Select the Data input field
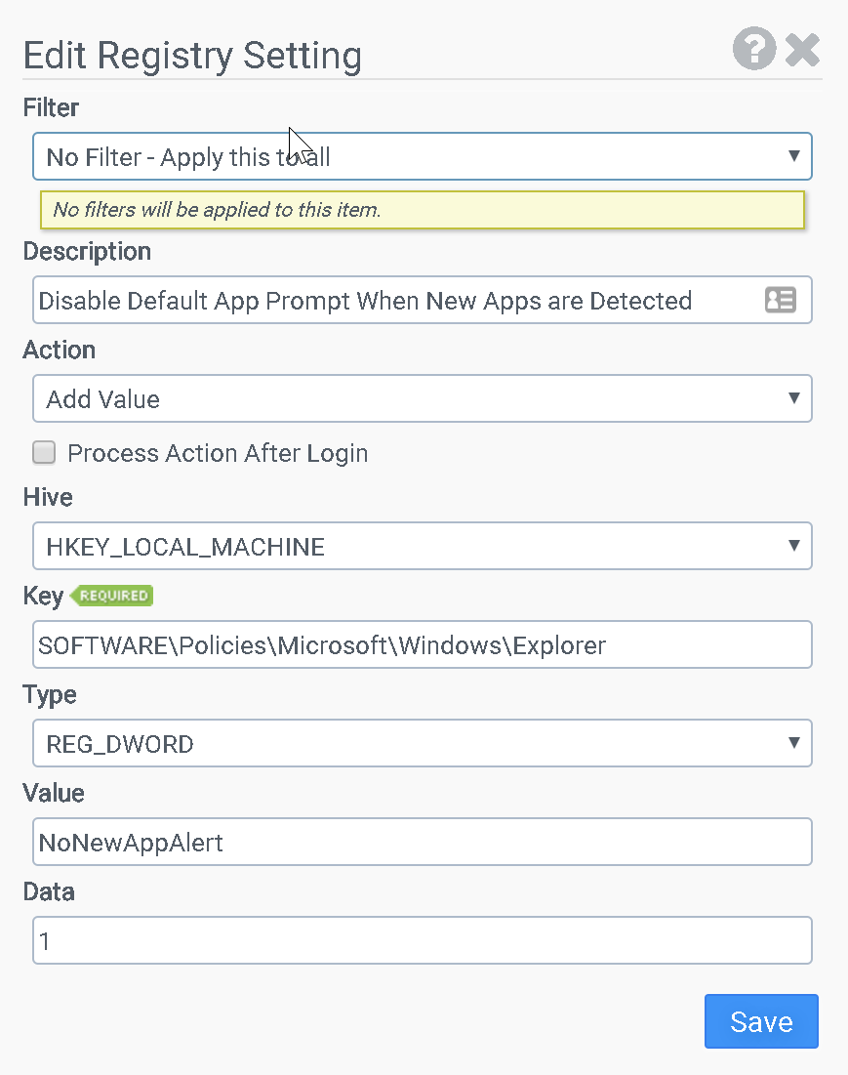Screen dimensions: 848x1075 tap(422, 941)
